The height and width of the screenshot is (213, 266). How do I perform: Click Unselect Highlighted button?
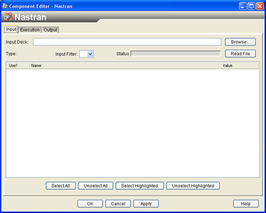point(193,186)
